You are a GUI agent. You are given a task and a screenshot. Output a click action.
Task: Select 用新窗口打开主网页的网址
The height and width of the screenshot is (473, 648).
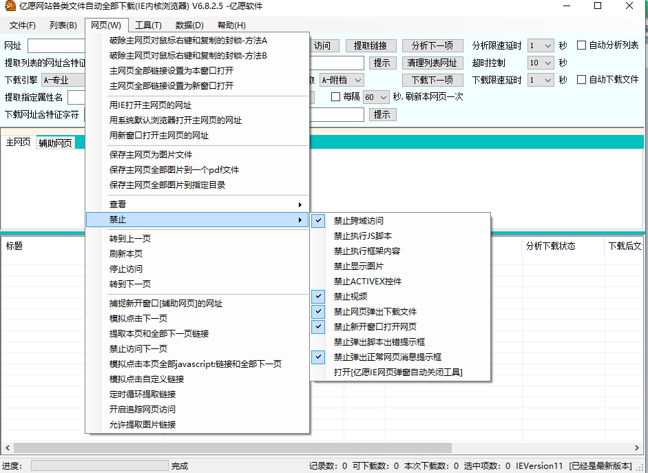(x=198, y=136)
